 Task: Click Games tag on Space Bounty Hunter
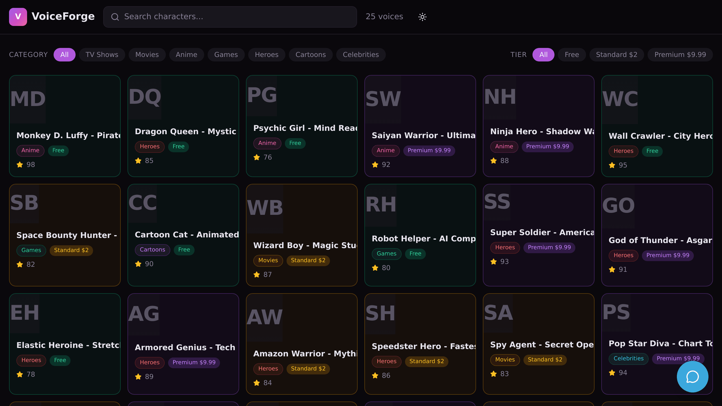pyautogui.click(x=31, y=250)
